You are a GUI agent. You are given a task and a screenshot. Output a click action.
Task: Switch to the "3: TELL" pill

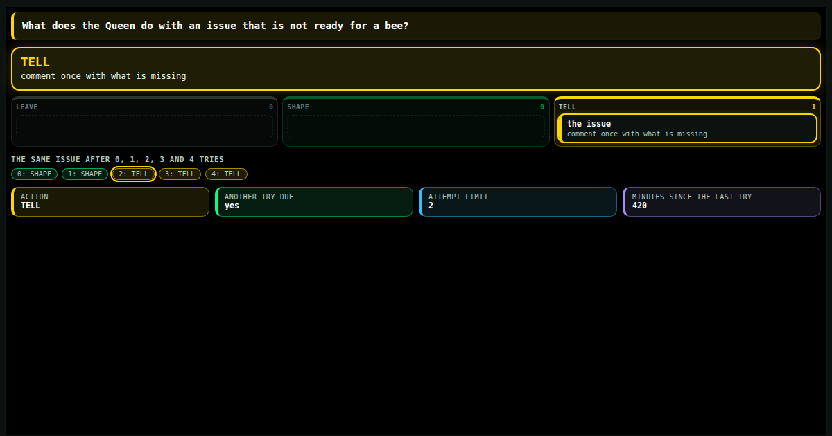(180, 174)
